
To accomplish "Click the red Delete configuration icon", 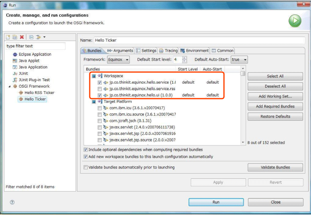I will 22,37.
